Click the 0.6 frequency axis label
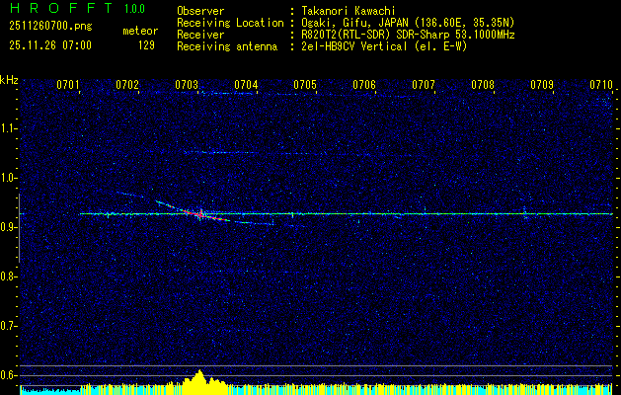The height and width of the screenshot is (395, 621). tap(9, 374)
